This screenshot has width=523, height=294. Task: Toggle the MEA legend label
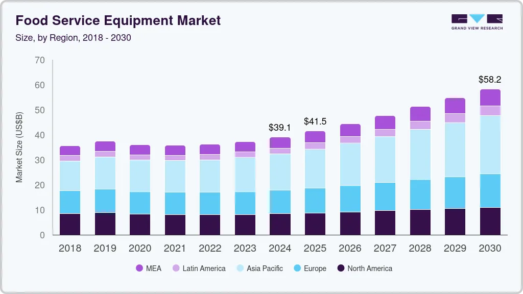click(153, 268)
